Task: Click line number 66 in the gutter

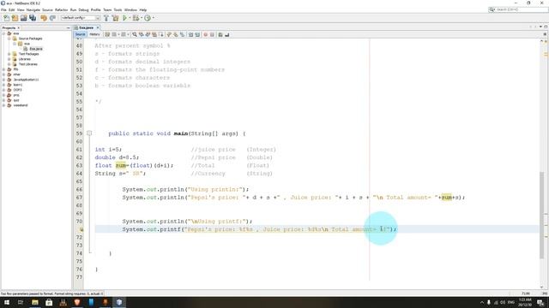Action: [x=79, y=189]
